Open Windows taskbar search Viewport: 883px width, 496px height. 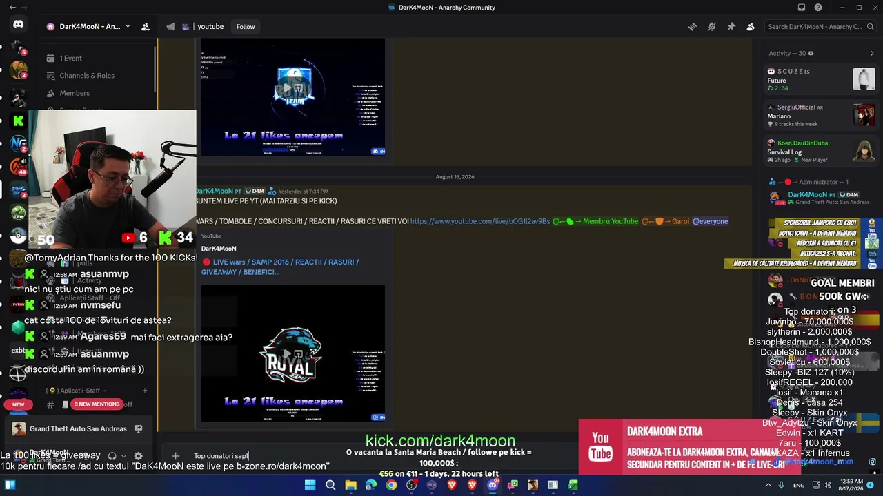pyautogui.click(x=330, y=486)
